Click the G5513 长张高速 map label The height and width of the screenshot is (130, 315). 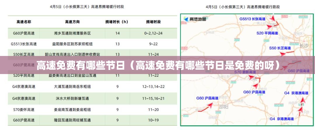click(x=252, y=19)
